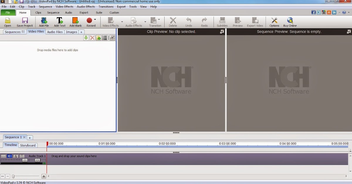Click the LinkedIn share icon

click(x=334, y=13)
